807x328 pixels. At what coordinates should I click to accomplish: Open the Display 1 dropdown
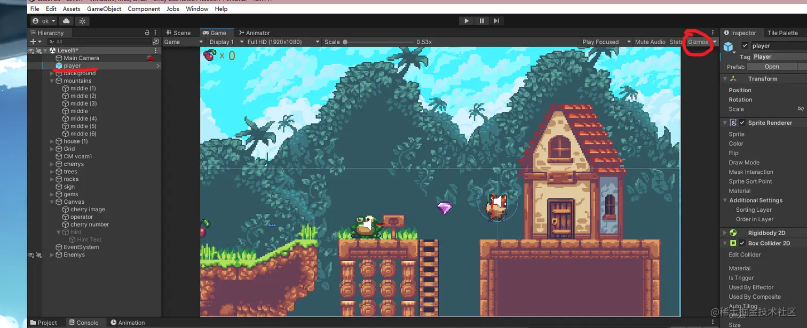226,42
